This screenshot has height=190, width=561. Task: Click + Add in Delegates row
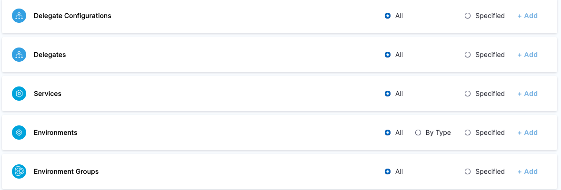[528, 55]
